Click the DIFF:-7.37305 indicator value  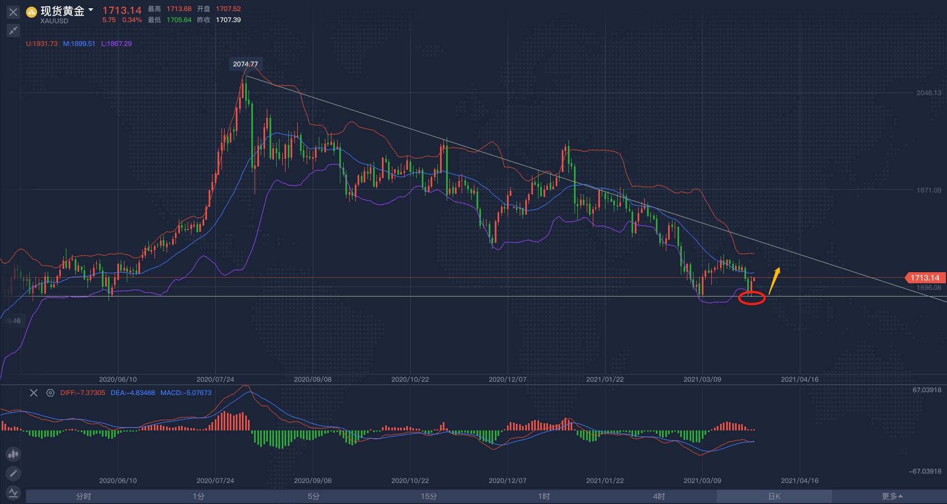(82, 393)
